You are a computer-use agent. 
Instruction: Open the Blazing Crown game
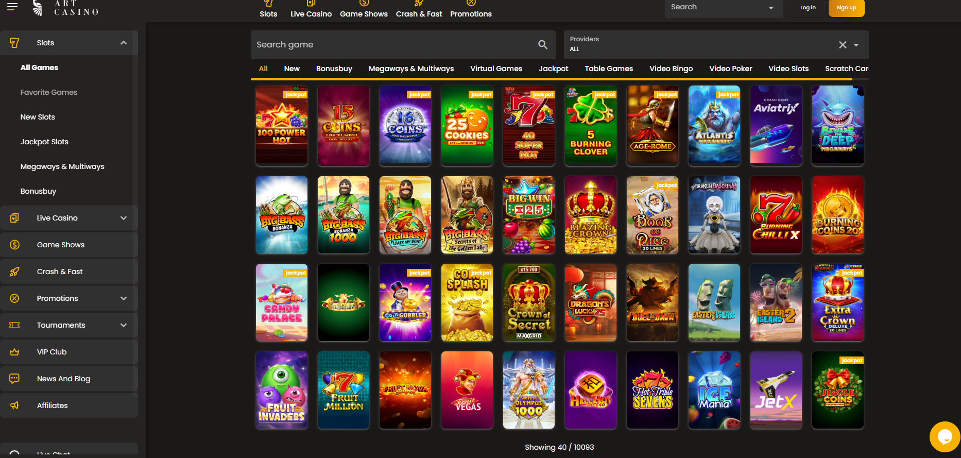pos(591,215)
